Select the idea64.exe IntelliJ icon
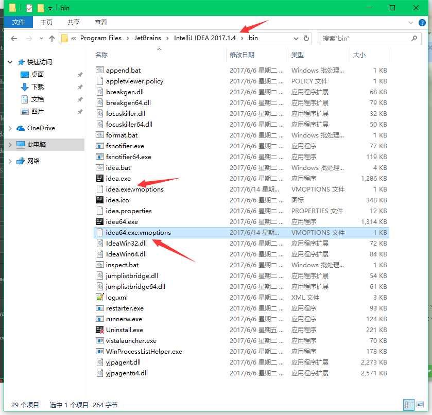Screen dimensions: 432x415 click(100, 221)
